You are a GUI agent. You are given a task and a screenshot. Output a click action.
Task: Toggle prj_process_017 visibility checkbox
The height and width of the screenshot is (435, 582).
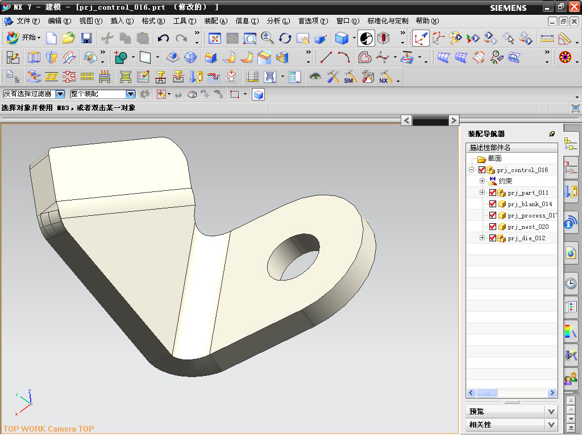click(x=493, y=215)
